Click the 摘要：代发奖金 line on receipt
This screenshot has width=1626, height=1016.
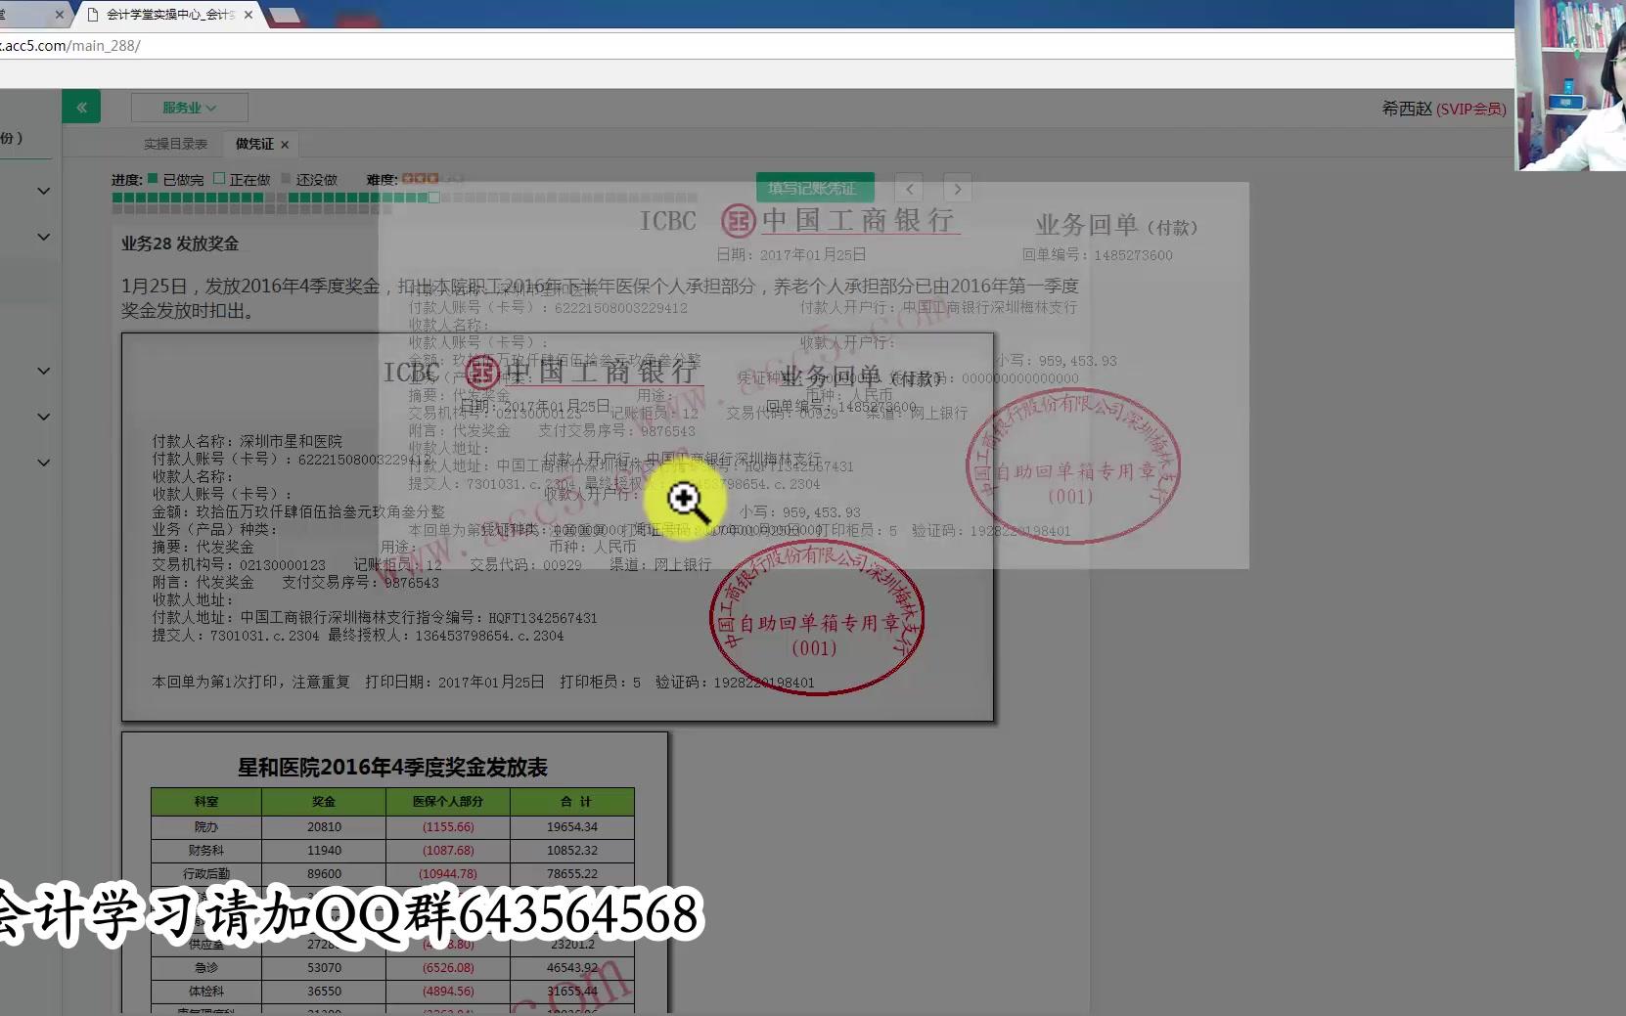[x=203, y=548]
